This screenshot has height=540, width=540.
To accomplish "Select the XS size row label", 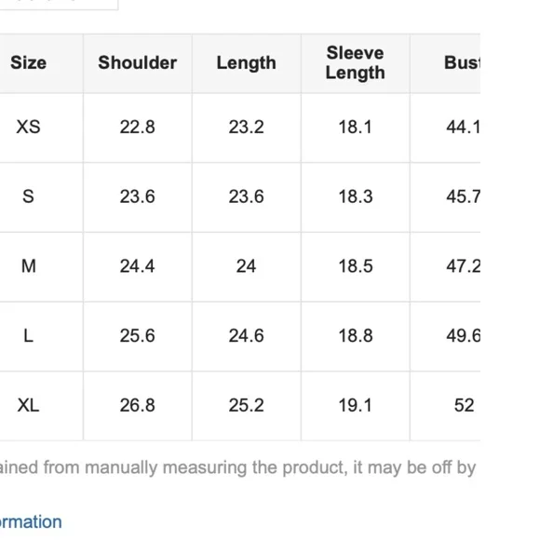I will 28,127.
